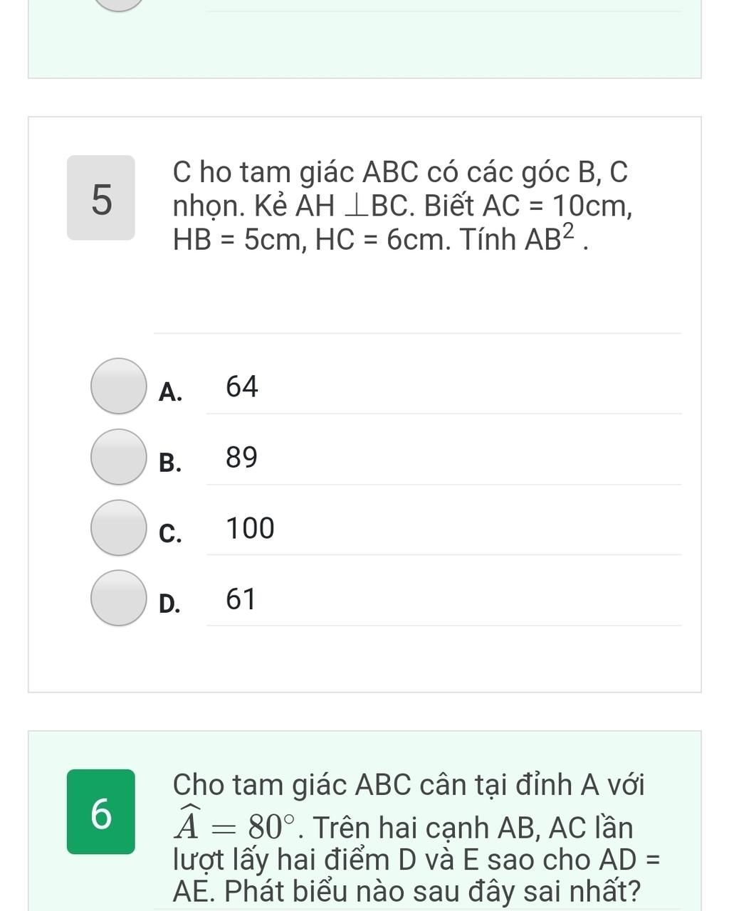Click the line 'HB = 5cm, HC = 6cm'
This screenshot has width=729, height=911.
pos(311,241)
